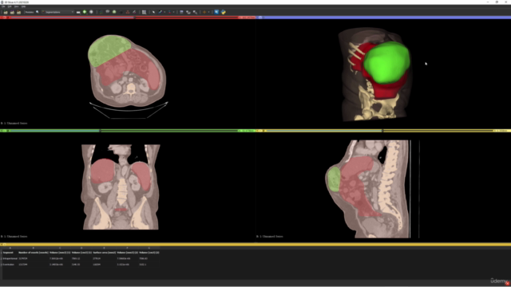Image resolution: width=511 pixels, height=287 pixels.
Task: Click the screenshot capture toolbar icon
Action: (181, 12)
